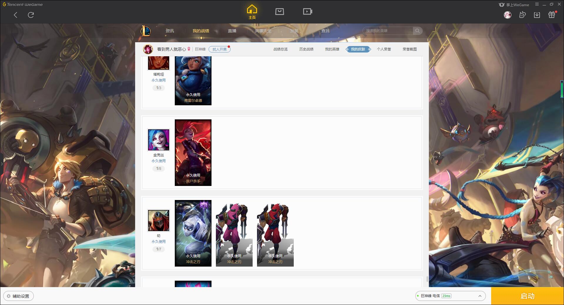Open the 主页 home icon
This screenshot has width=564, height=305.
click(252, 12)
